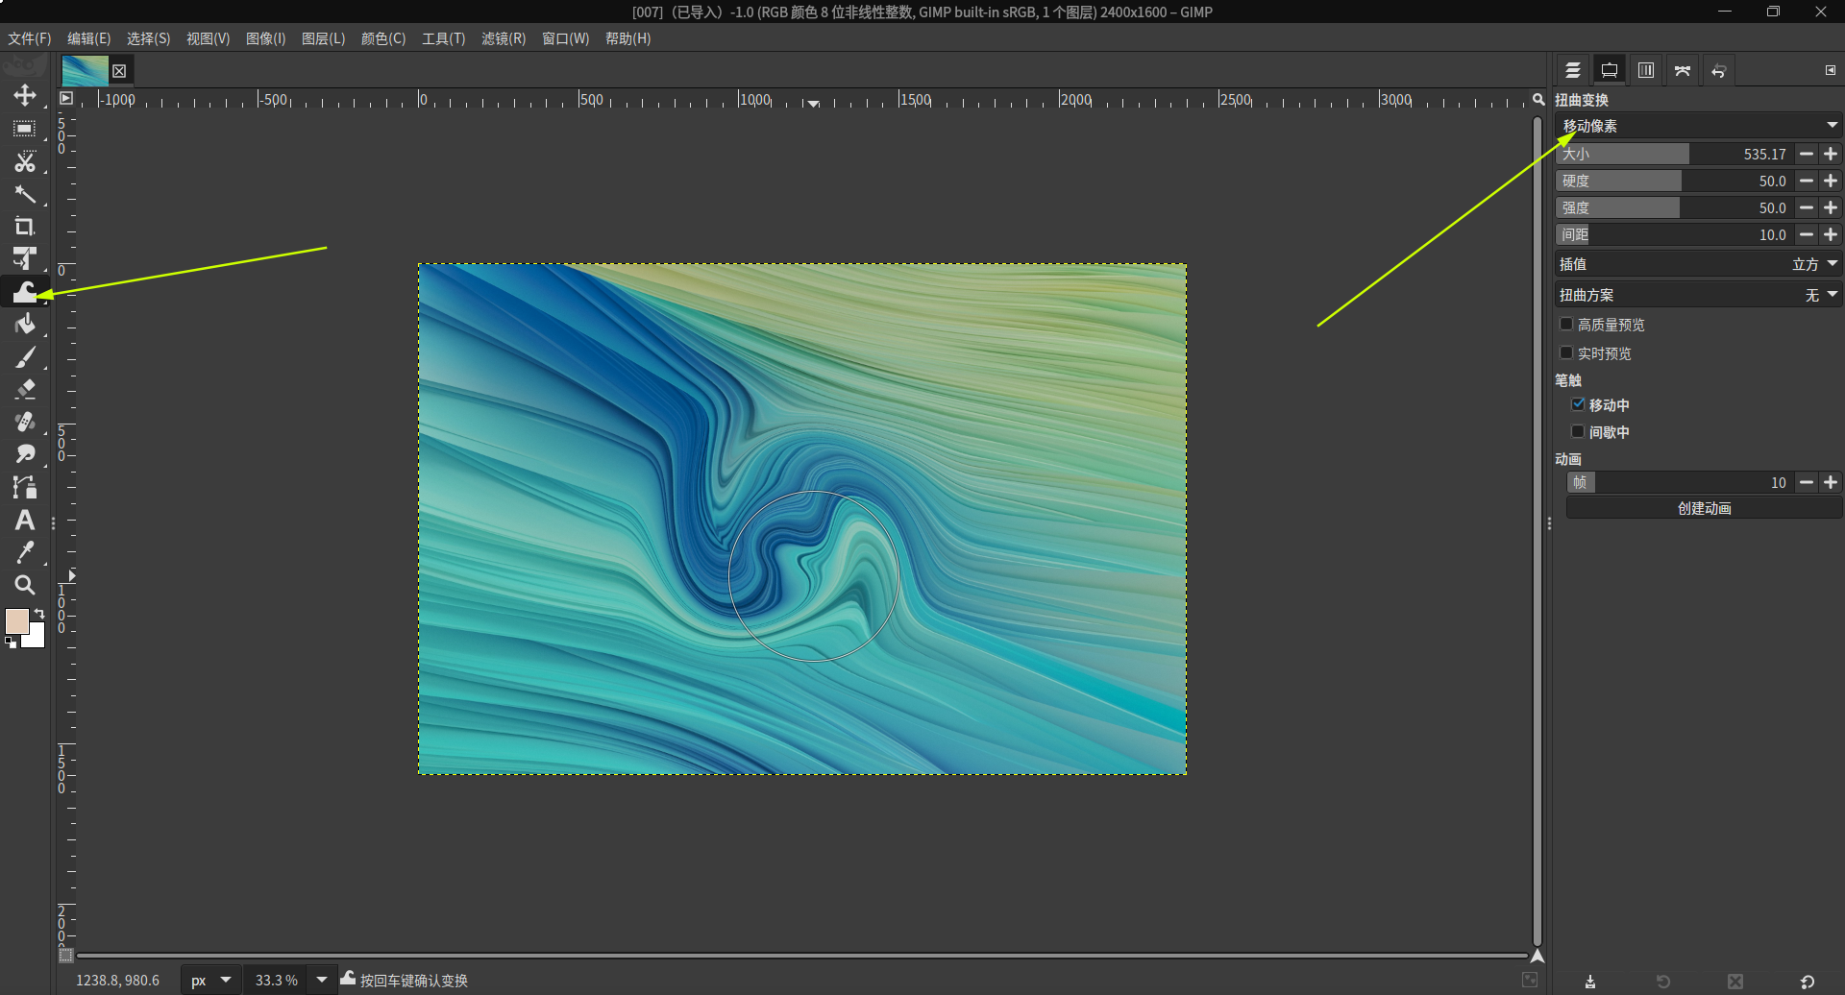Open the zoom percentage dropdown arrow
The height and width of the screenshot is (995, 1845).
(x=322, y=980)
